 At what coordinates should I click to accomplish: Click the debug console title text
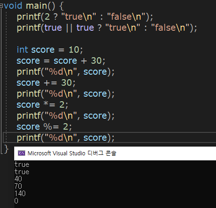tap(72, 153)
